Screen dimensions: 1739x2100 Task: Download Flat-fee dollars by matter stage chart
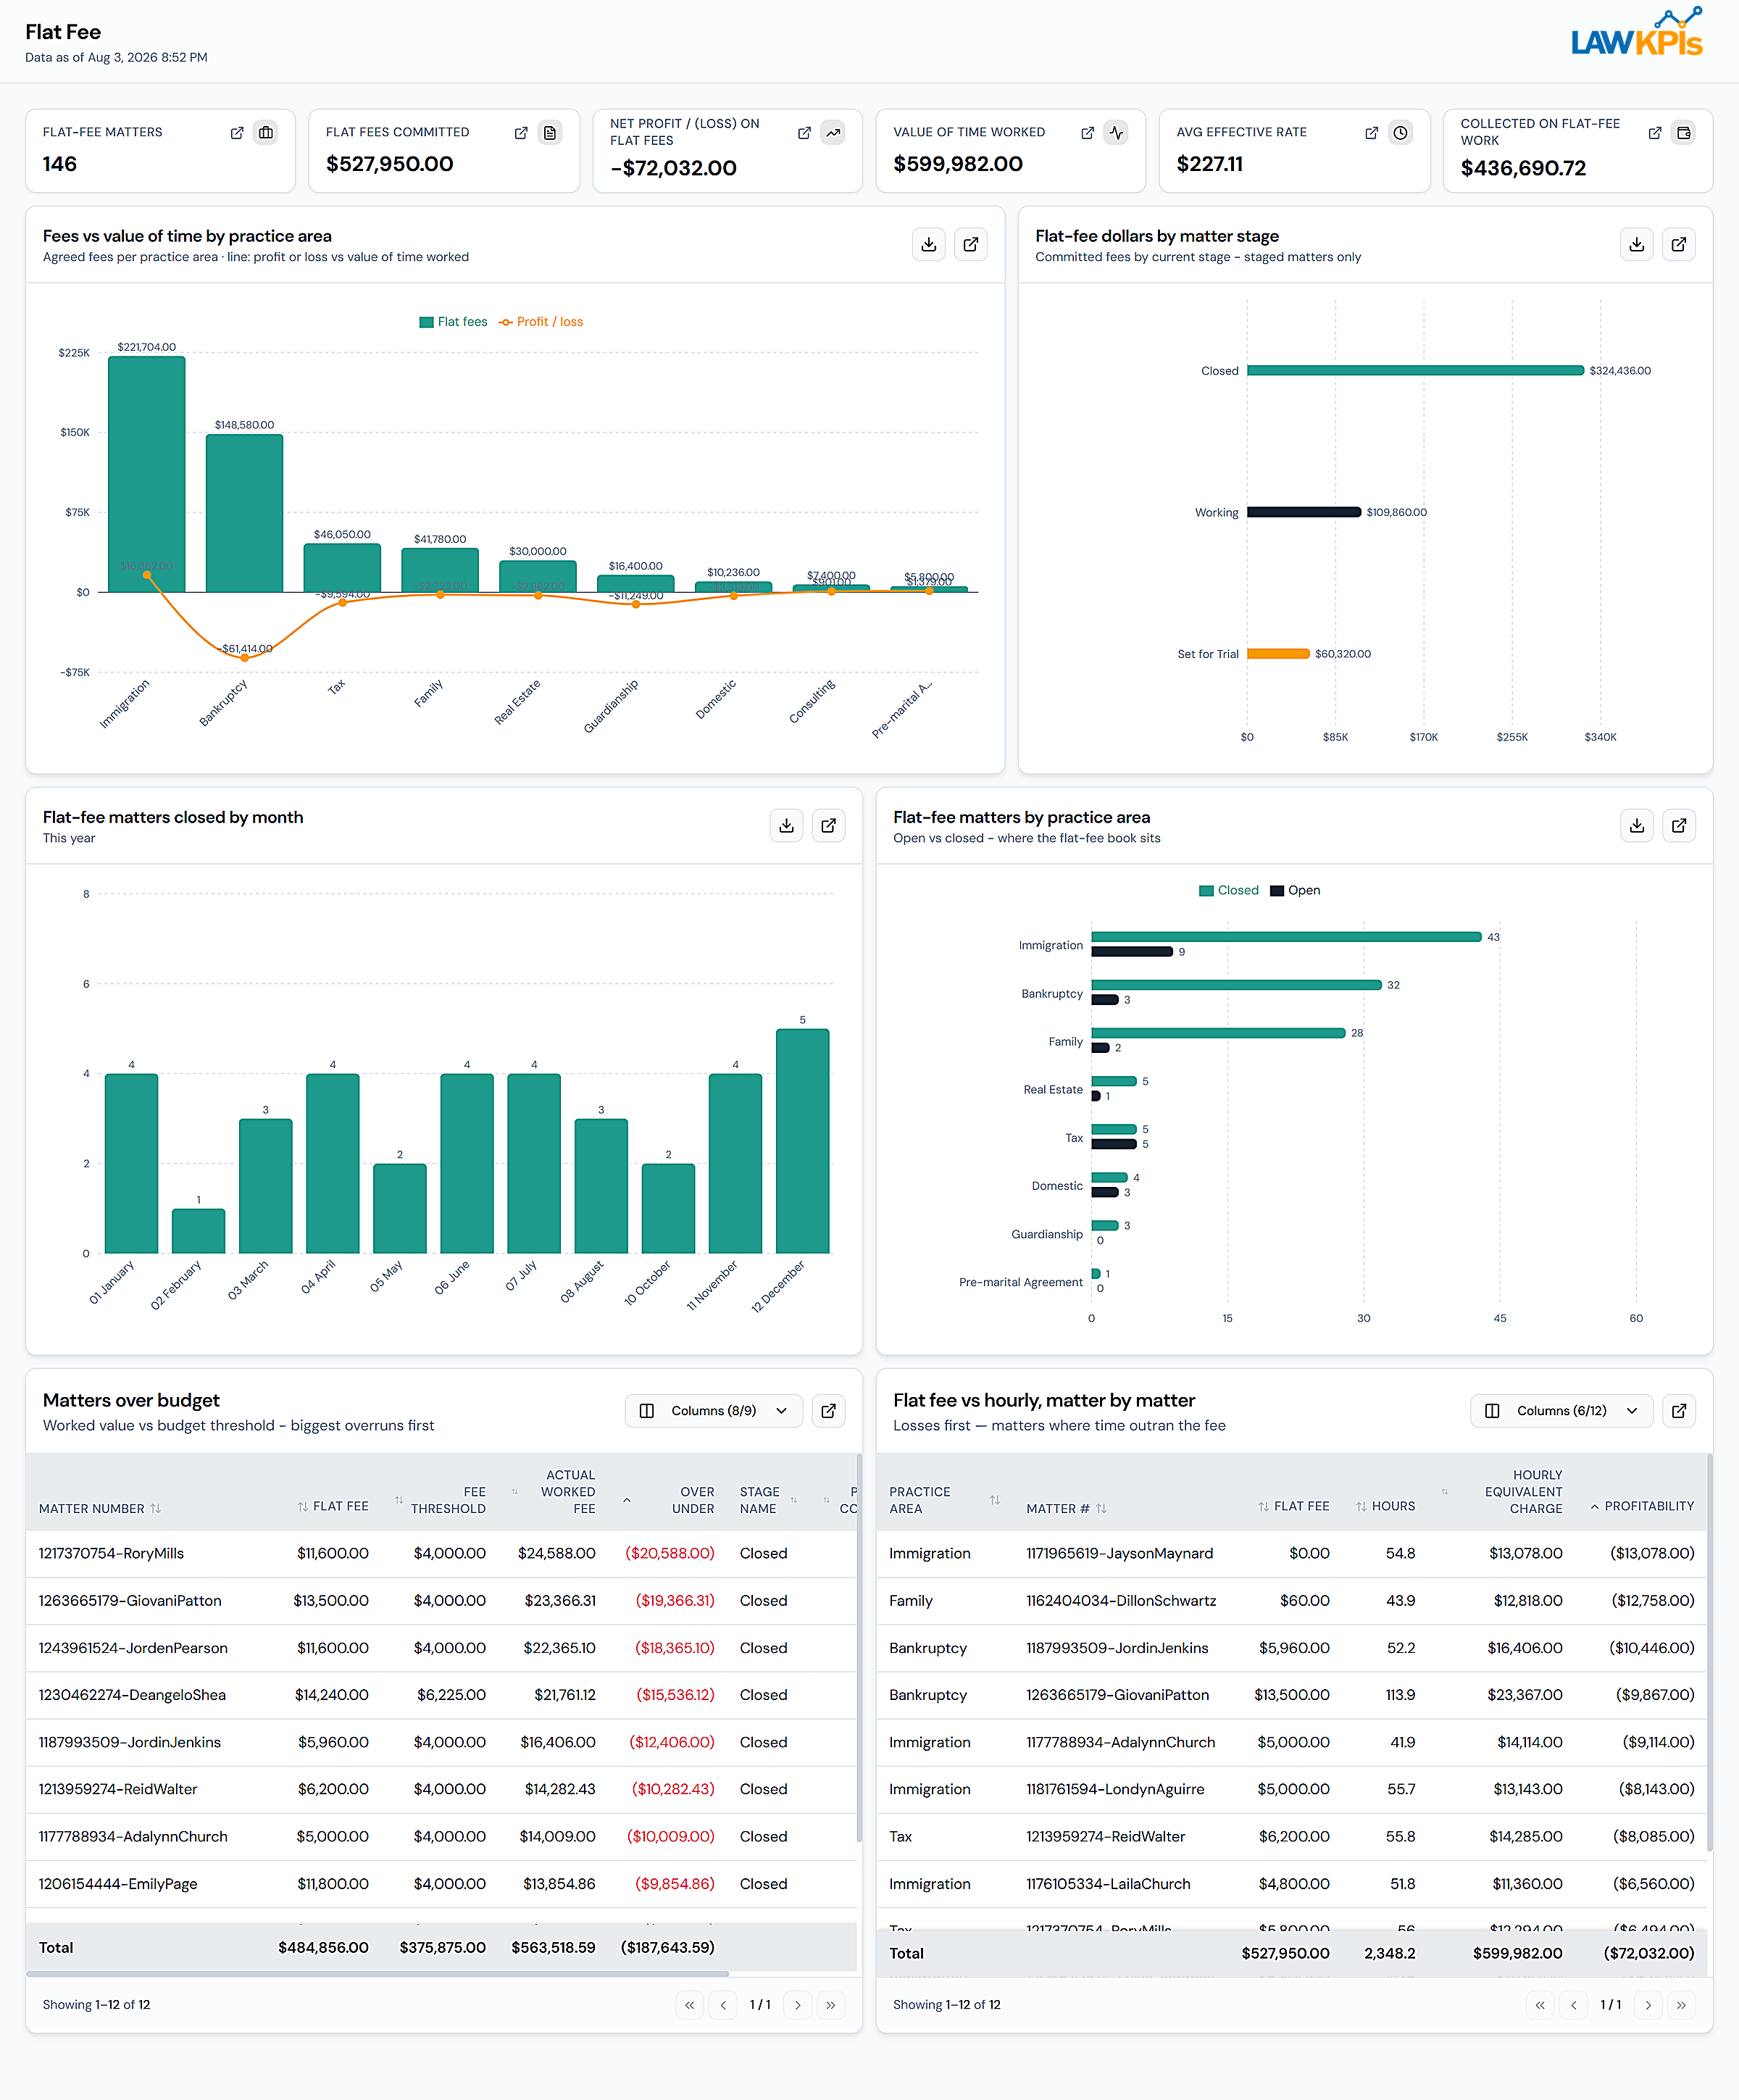click(x=1637, y=245)
